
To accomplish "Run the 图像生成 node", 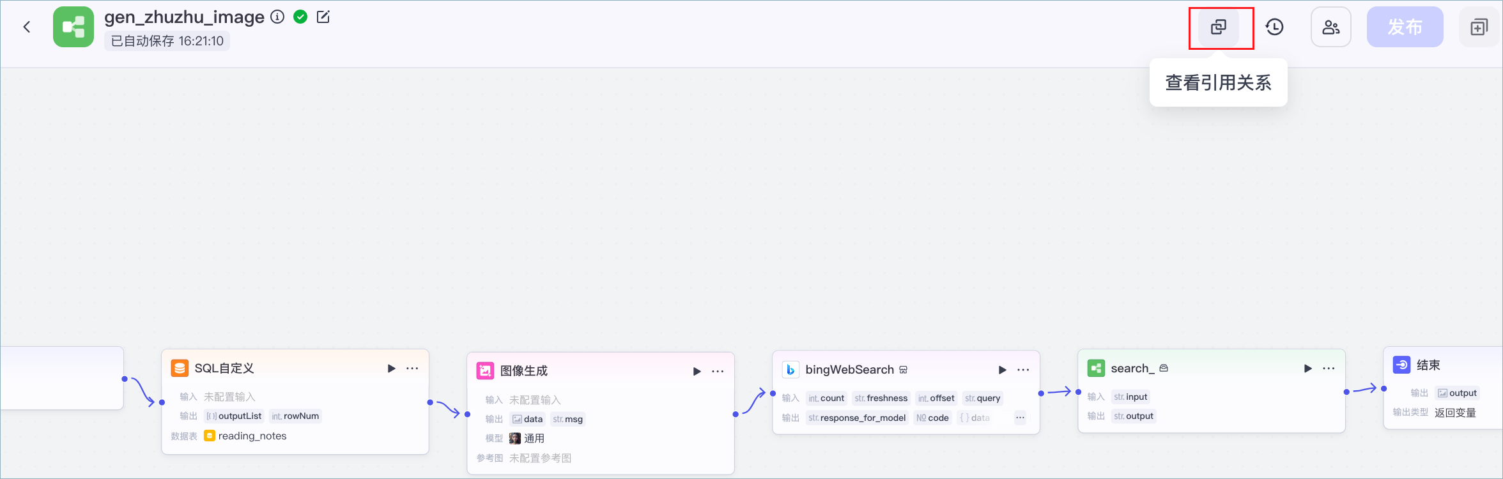I will (x=697, y=371).
